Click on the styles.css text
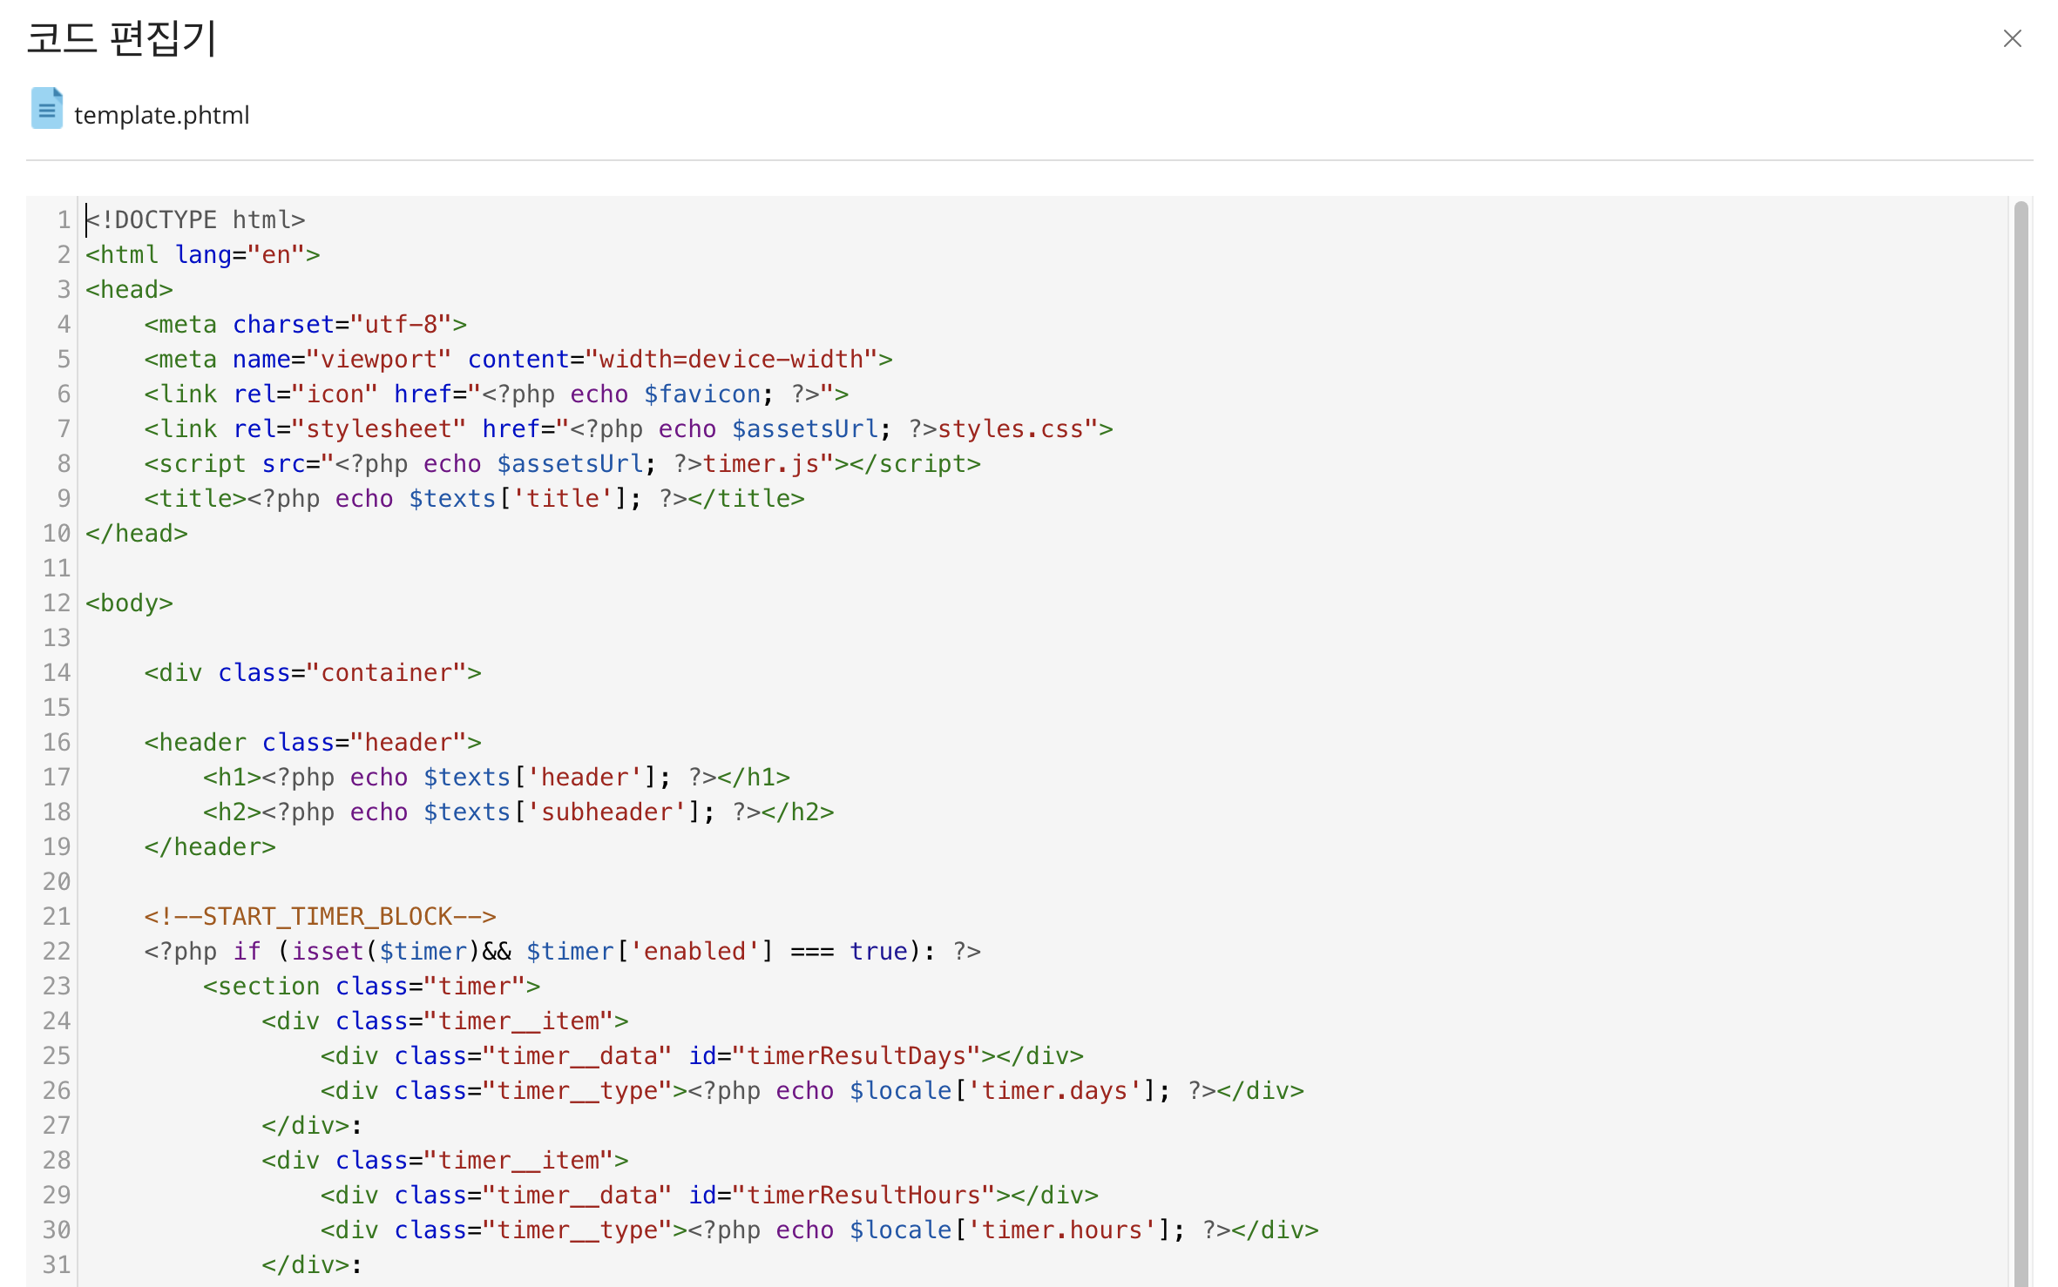This screenshot has width=2058, height=1287. (1010, 428)
